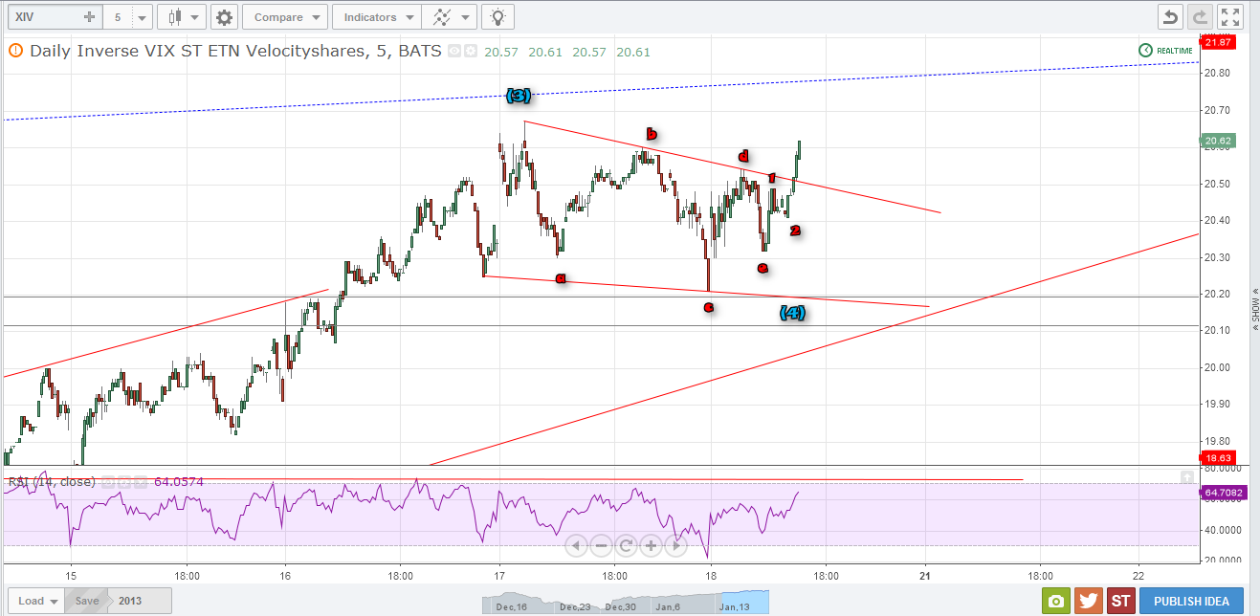Open the Compare dropdown
Viewport: 1260px width, 616px height.
[x=285, y=16]
